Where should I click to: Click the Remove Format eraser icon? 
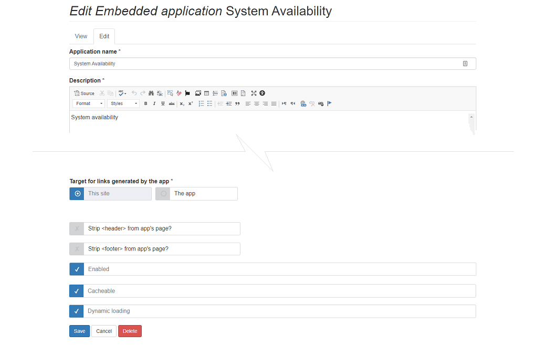click(x=179, y=93)
